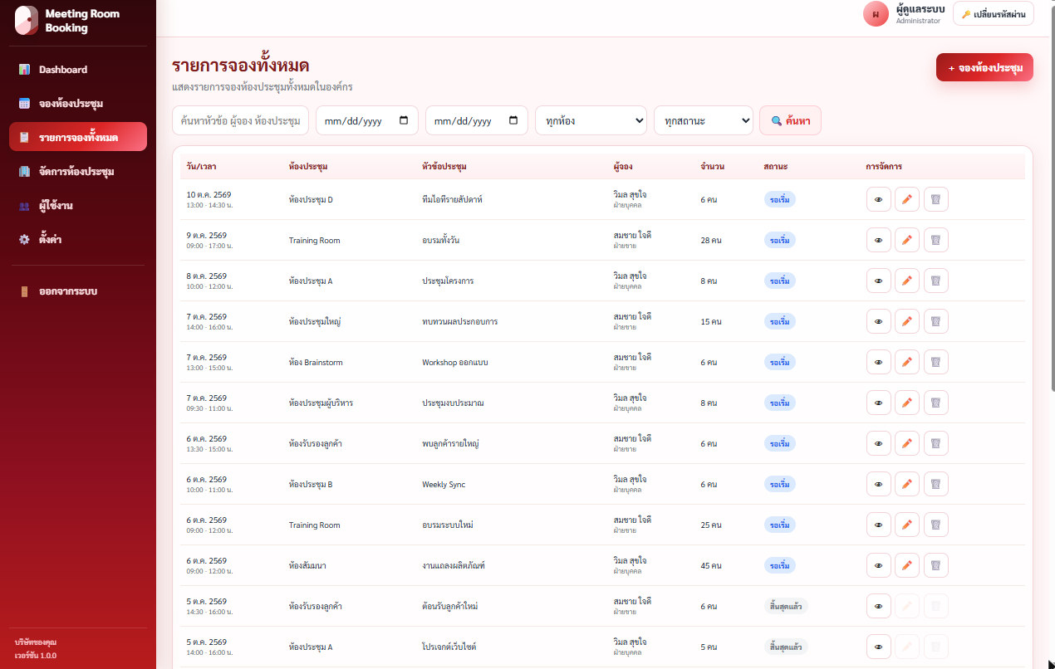Show details for โปรเจกต์เว็บไซต์ booking
Viewport: 1055px width, 669px height.
878,647
